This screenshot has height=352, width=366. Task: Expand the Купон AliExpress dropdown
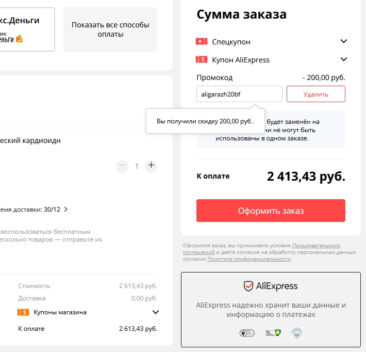(x=344, y=59)
